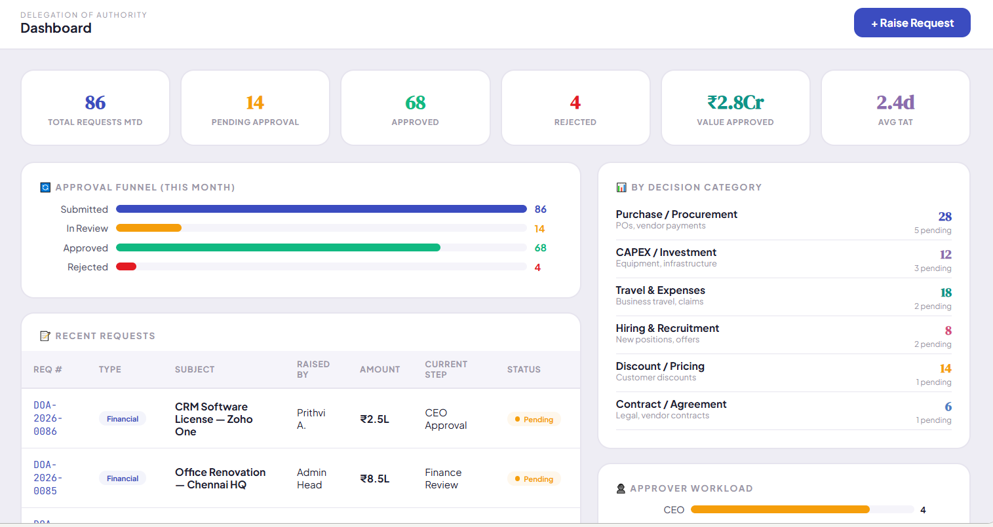Select subject 'CRM Software License — Zoho One'
The image size is (993, 527).
coord(214,419)
